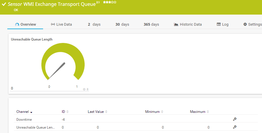Image resolution: width=262 pixels, height=133 pixels.
Task: Sort table by Maximum column
Action: [200, 112]
